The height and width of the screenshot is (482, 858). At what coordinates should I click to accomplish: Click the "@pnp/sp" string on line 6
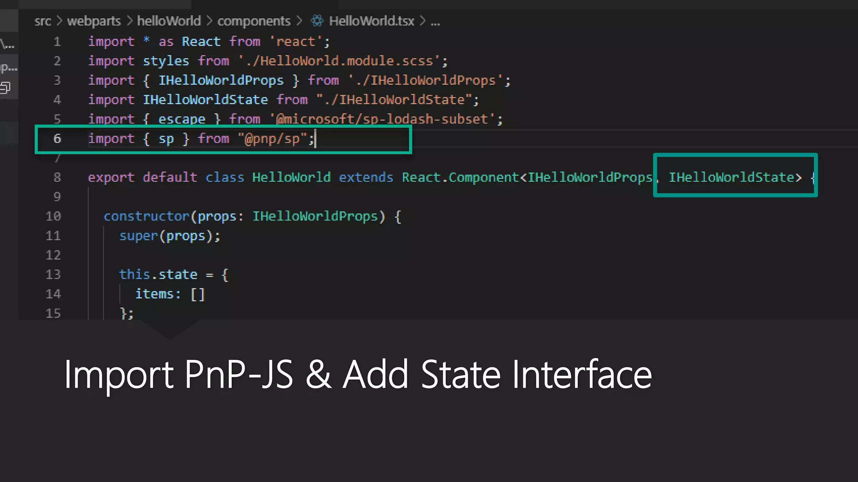tap(272, 138)
